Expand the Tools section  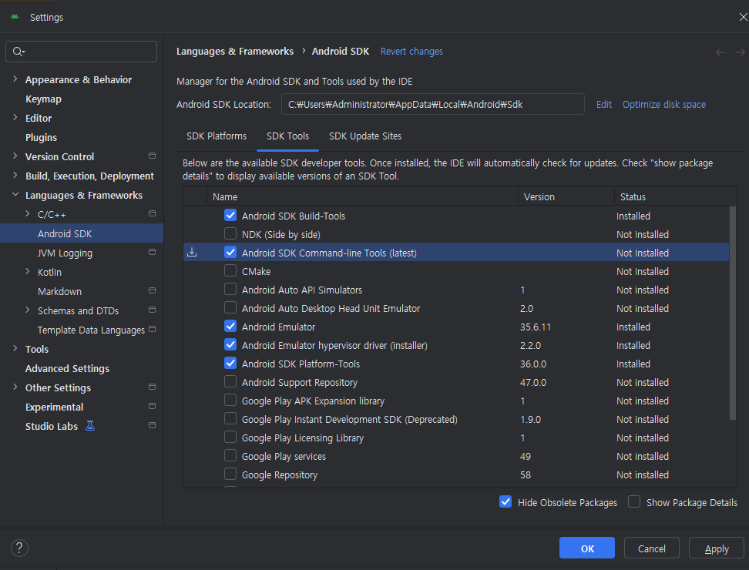click(15, 348)
